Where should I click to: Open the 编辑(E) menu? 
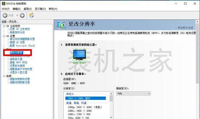(17, 9)
